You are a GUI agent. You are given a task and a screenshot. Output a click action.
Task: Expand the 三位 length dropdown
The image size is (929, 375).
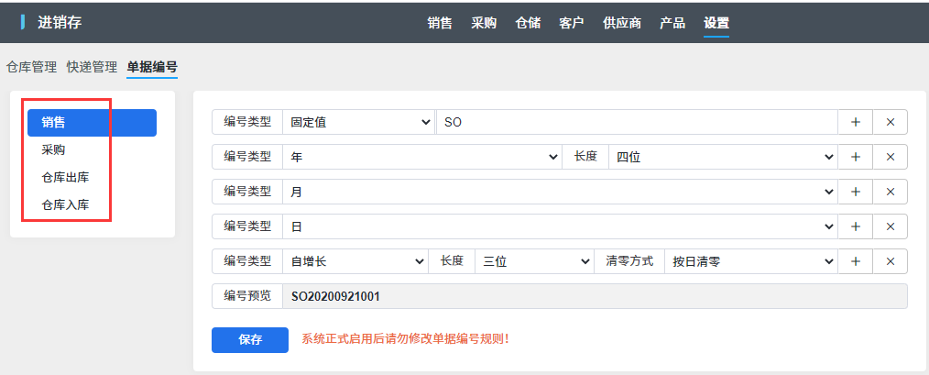[535, 261]
